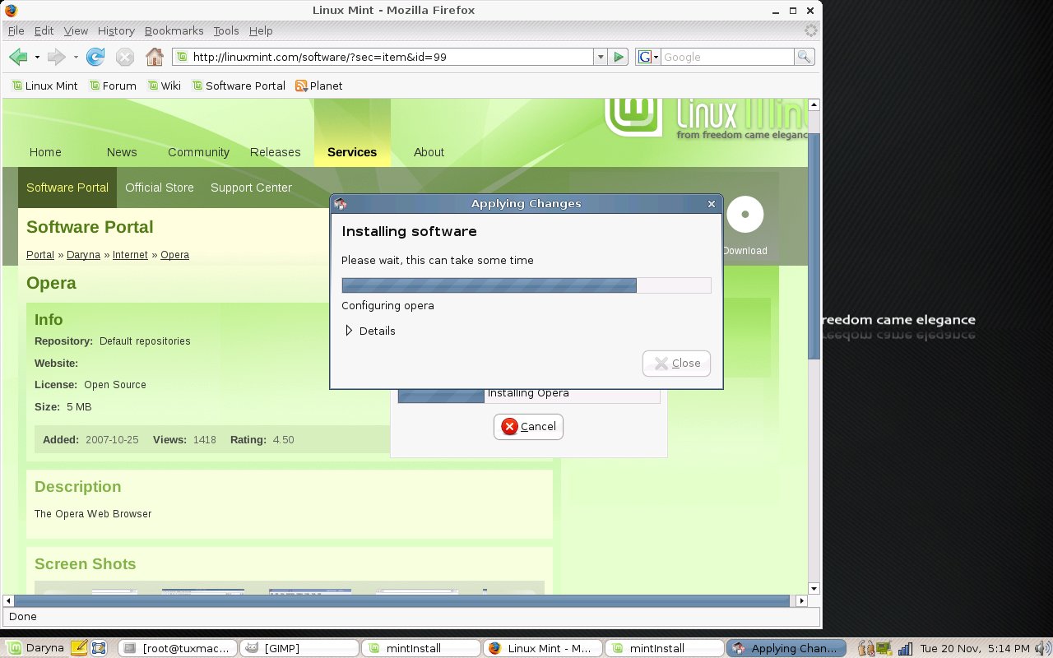Click the Stop loading icon in Firefox

coord(124,57)
